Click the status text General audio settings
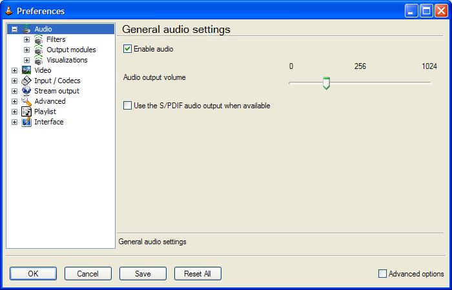The height and width of the screenshot is (290, 452). click(x=152, y=242)
